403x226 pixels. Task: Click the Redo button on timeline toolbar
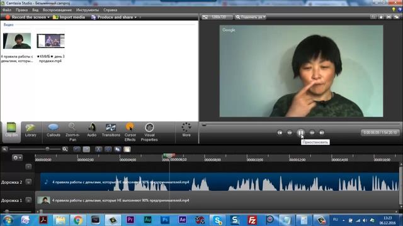pyautogui.click(x=86, y=149)
